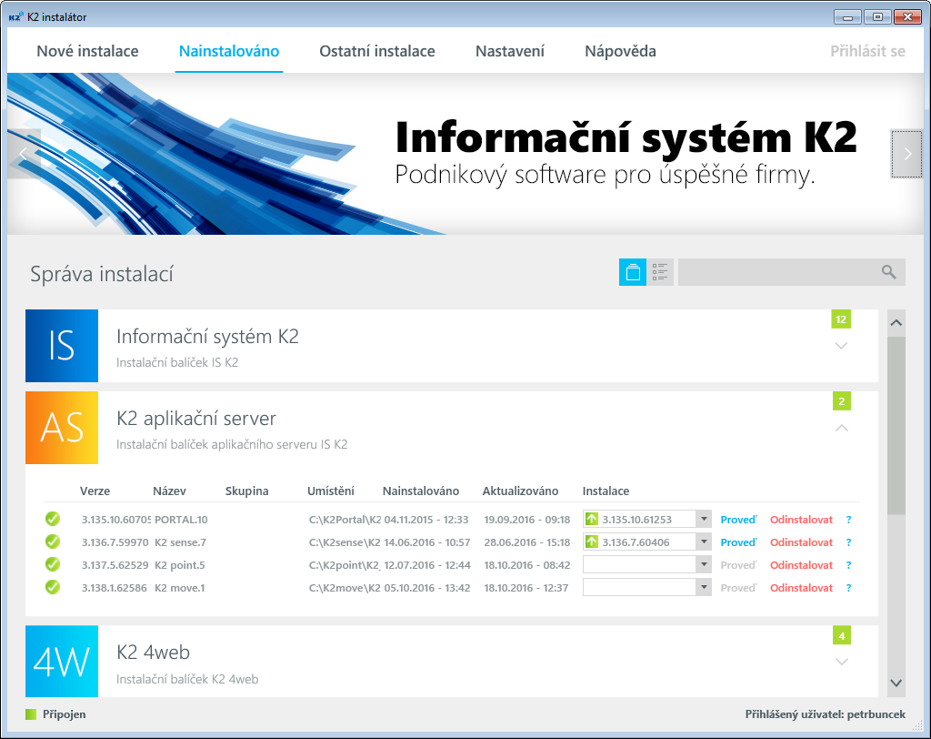Show previous banner slide

[24, 154]
